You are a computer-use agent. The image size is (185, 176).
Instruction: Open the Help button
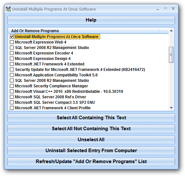91,20
